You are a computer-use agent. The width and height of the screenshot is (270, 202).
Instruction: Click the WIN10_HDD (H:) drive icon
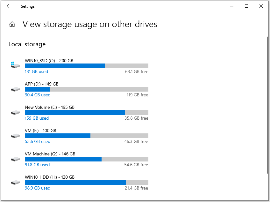click(15, 182)
